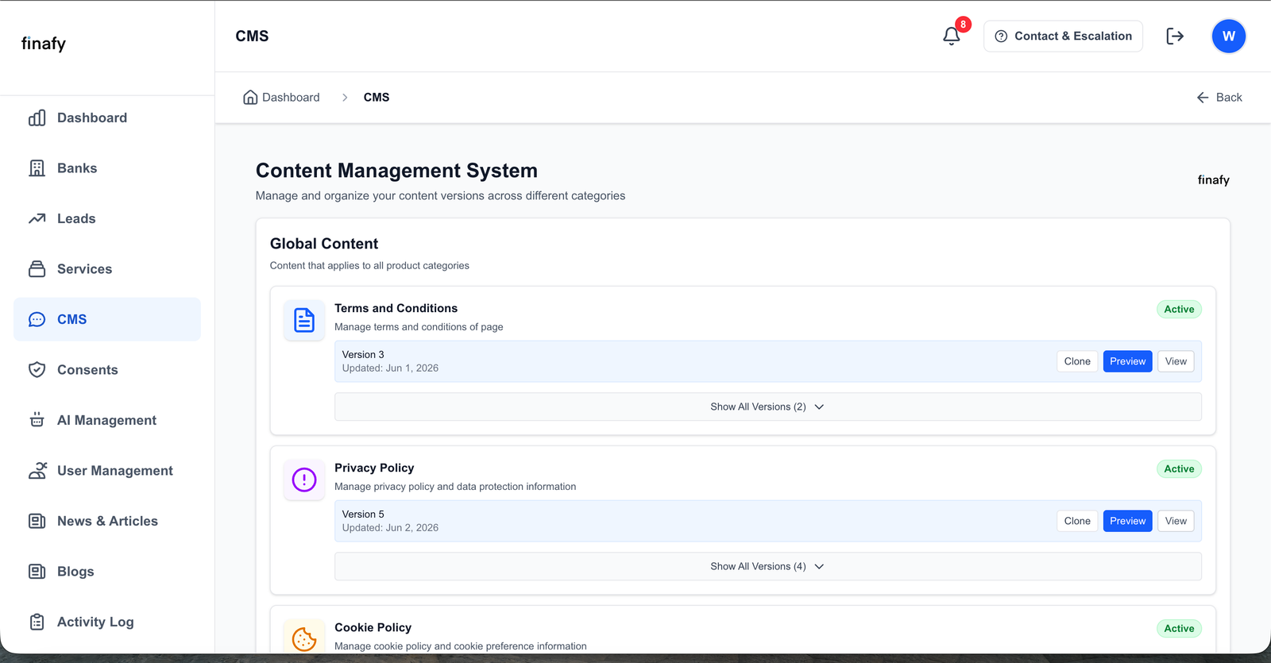Click the logout arrow icon
The image size is (1271, 663).
[x=1175, y=37]
